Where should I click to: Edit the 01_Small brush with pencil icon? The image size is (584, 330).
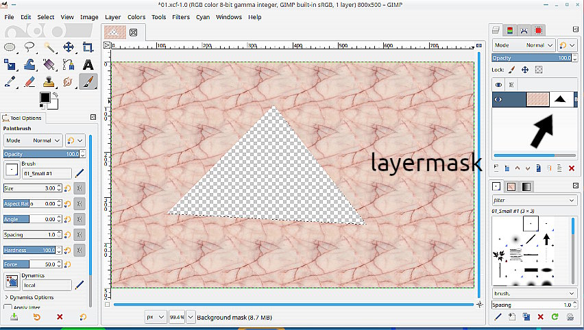(x=80, y=173)
